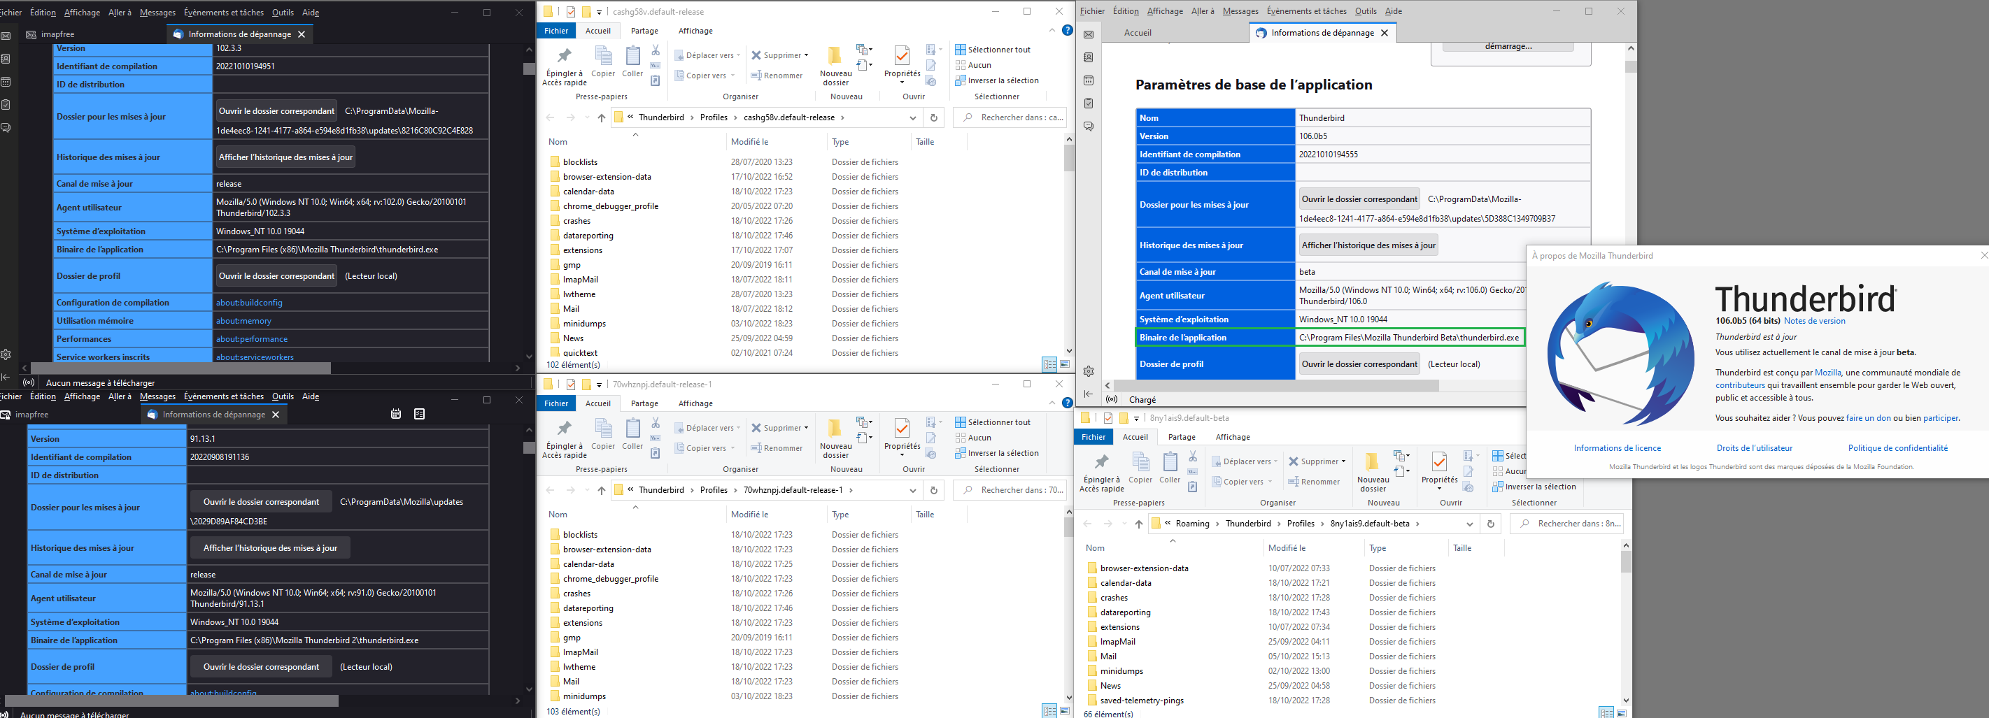Pin cashg58v.default-release folder to Accès rapide
The image size is (1989, 718).
click(565, 66)
